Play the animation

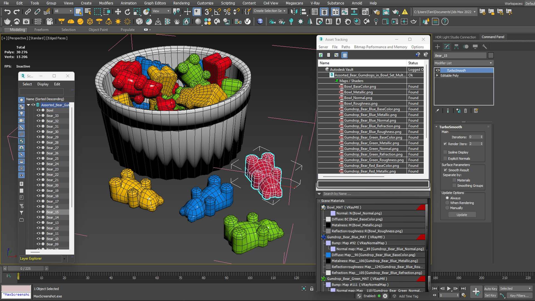pos(449,288)
